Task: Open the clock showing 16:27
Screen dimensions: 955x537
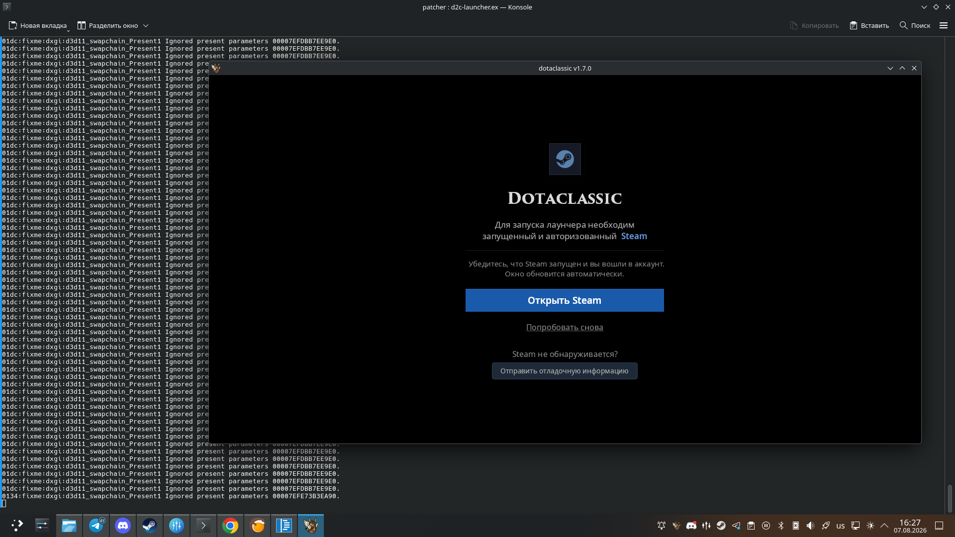Action: [910, 526]
